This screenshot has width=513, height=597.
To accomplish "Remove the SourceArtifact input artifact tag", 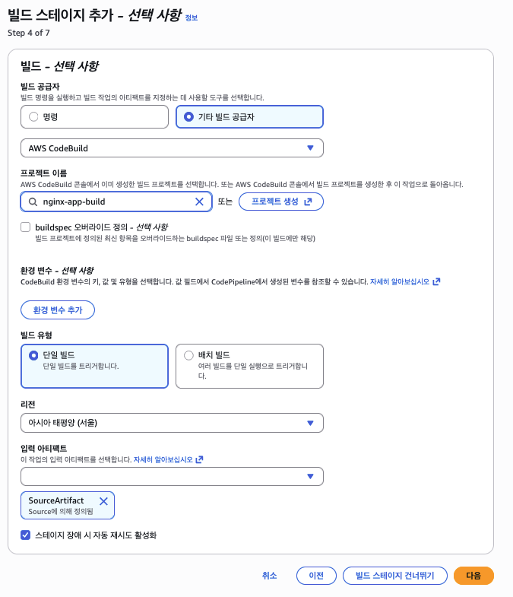I will tap(103, 500).
